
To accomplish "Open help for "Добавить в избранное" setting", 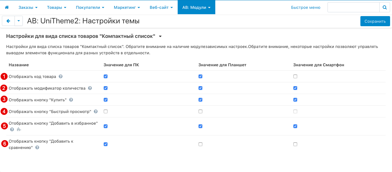I will (x=12, y=129).
